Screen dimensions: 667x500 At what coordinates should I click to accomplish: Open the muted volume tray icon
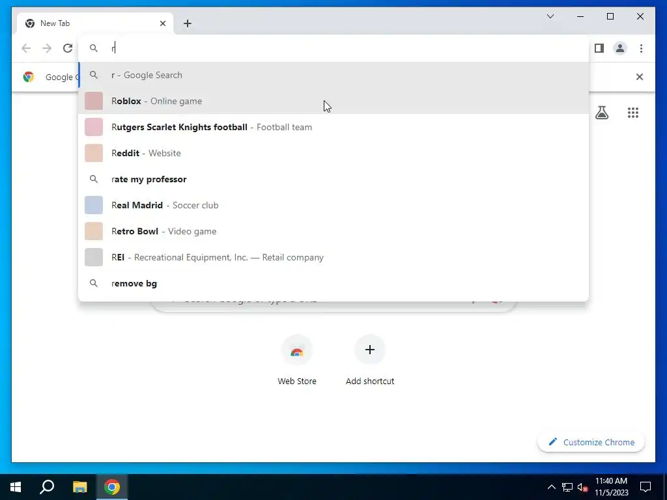point(583,487)
